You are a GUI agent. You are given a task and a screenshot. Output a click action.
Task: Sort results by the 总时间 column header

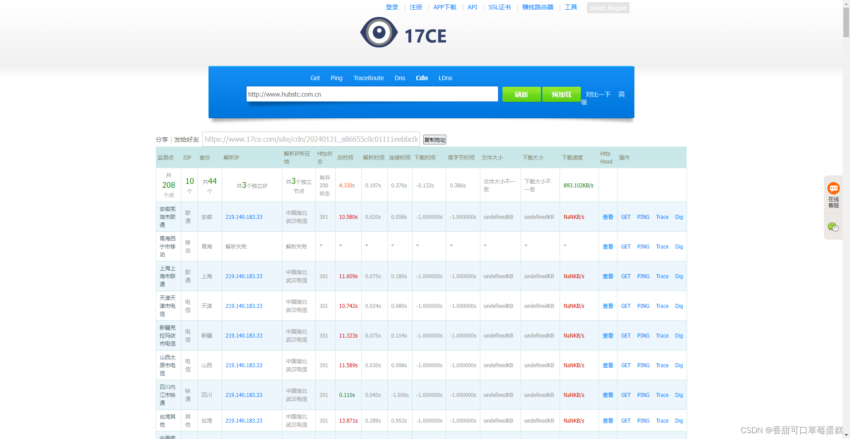click(345, 157)
